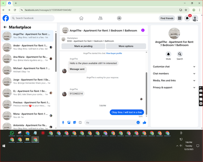The image size is (203, 162).
Task: Open the notifications bell with badge
Action: [x=187, y=18]
